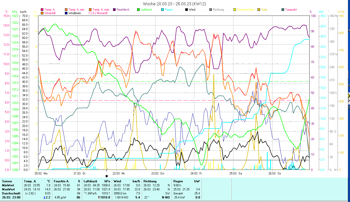Screen dimensions: 350x202
Task: Click the minimum humidity time '24.03. 15:40'
Action: [62, 185]
